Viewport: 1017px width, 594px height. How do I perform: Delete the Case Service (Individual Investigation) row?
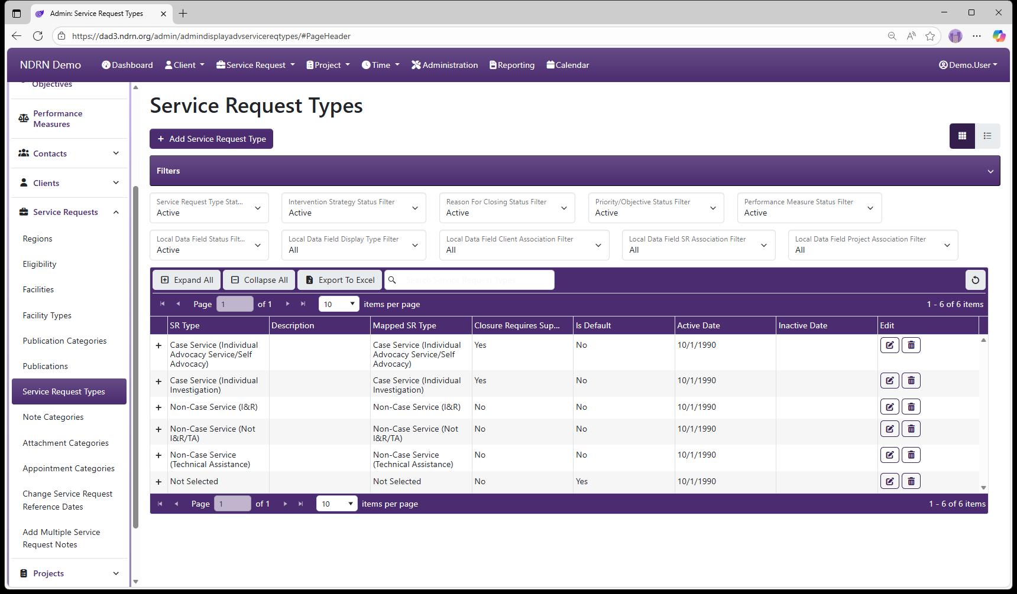(x=911, y=381)
